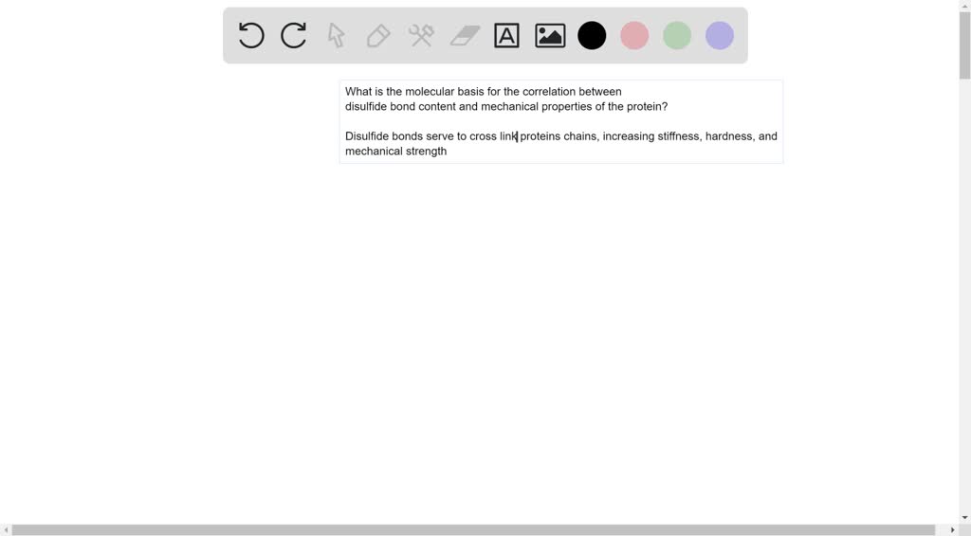Choose the black color swatch
The image size is (971, 536).
(592, 36)
